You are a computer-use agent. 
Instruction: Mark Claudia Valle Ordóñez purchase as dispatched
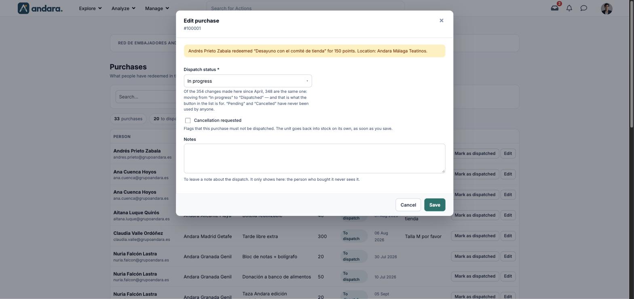tap(475, 236)
